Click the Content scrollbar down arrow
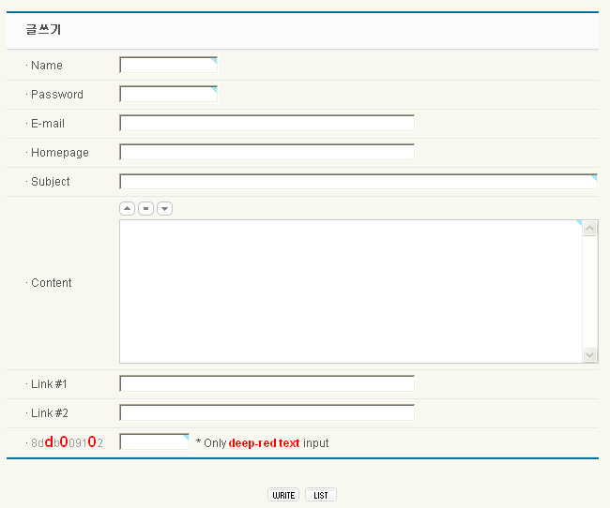 (590, 354)
